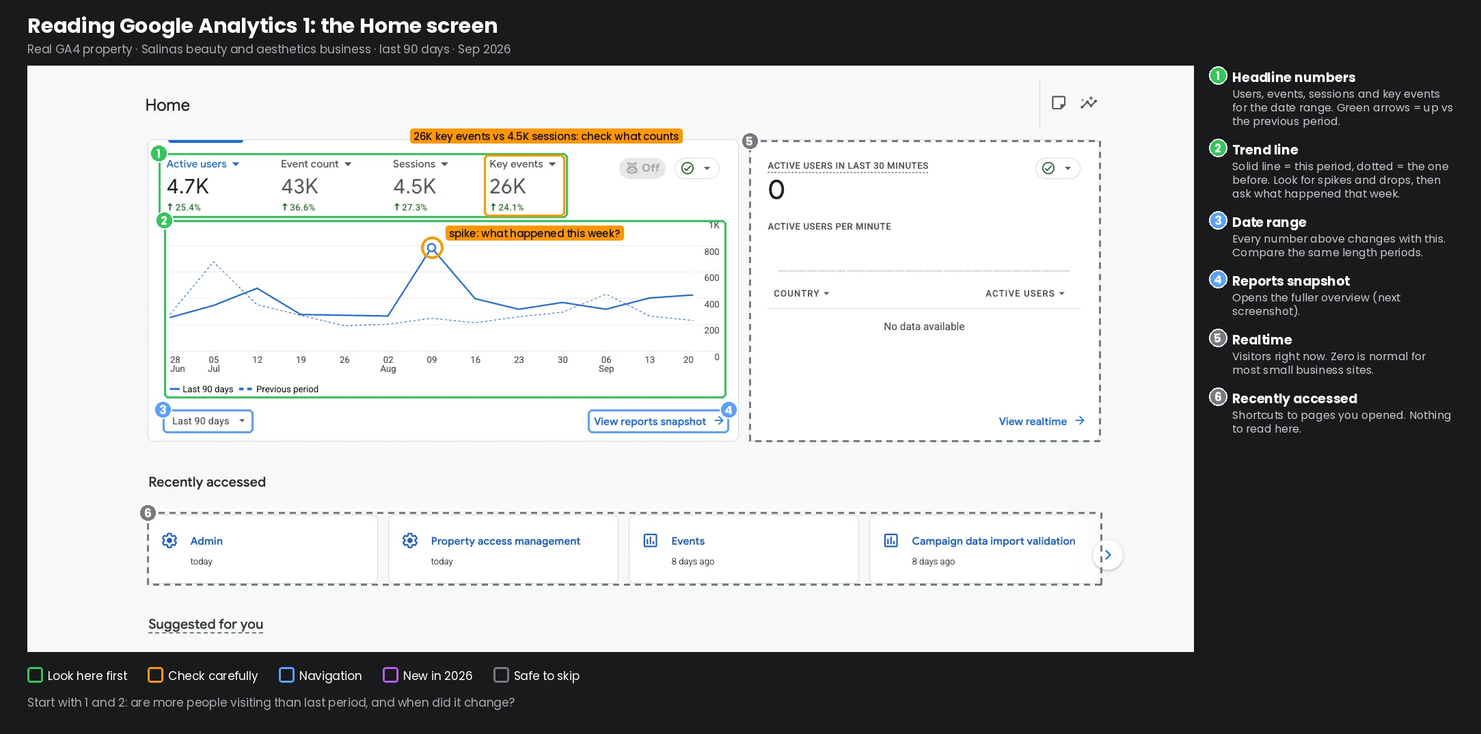The height and width of the screenshot is (734, 1481).
Task: Click the Events report chart icon
Action: (x=651, y=541)
